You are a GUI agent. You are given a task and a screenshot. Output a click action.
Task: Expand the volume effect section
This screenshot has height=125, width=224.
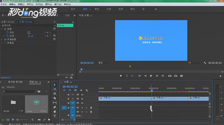[2, 29]
